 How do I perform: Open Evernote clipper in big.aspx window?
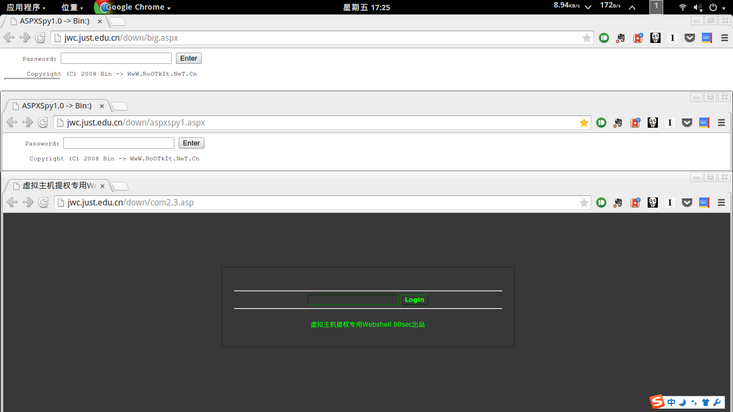coord(620,38)
